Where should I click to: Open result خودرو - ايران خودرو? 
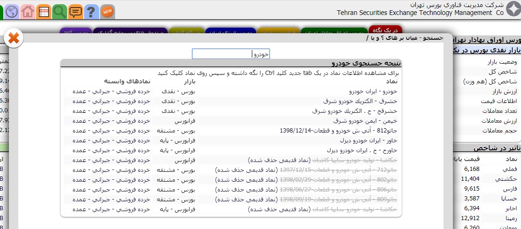[373, 91]
